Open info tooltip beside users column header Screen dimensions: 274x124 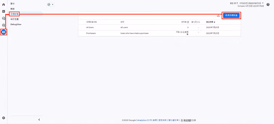(188, 22)
